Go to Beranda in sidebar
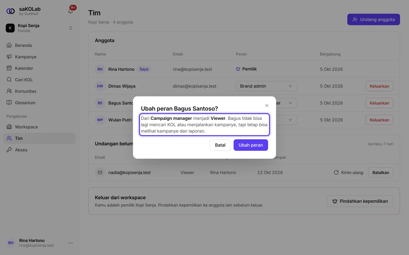The width and height of the screenshot is (409, 255). [39, 45]
